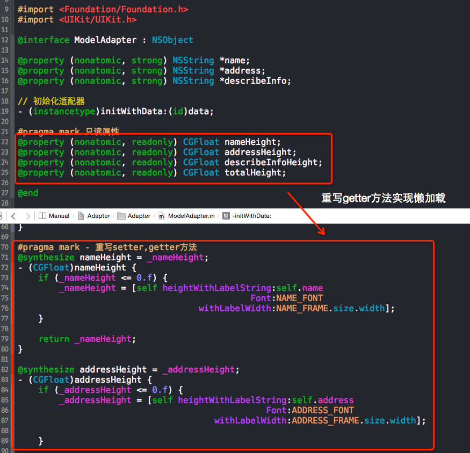Click the addressHeight; readonly property name
Screen dimensions: 470x453
[261, 152]
